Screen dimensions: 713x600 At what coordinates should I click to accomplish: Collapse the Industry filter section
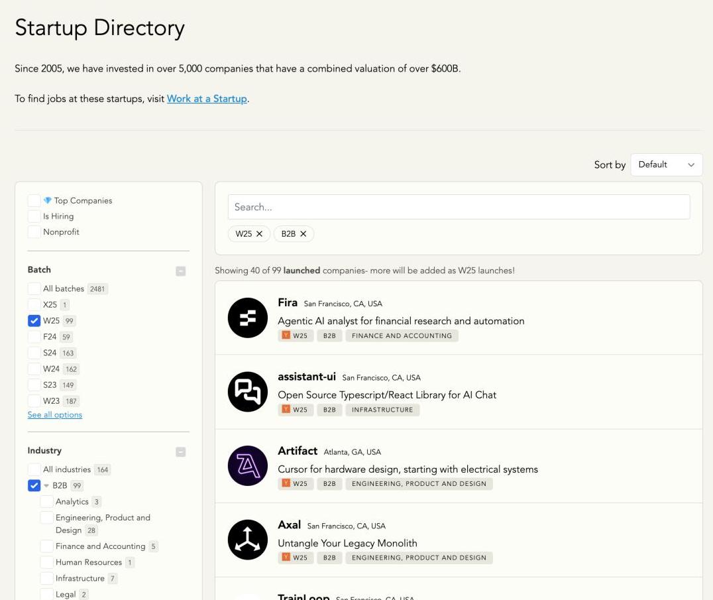[x=180, y=451]
